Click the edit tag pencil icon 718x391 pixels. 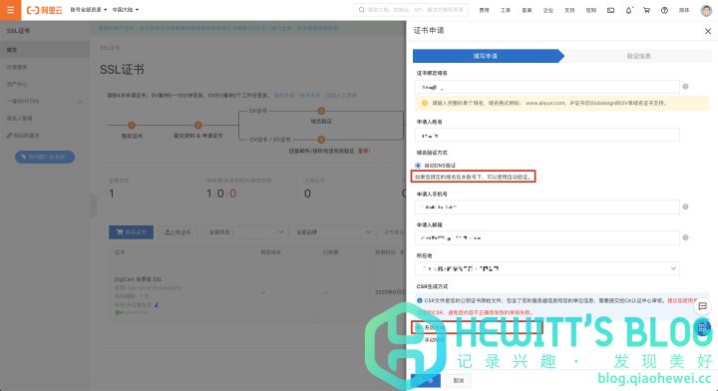[157, 305]
